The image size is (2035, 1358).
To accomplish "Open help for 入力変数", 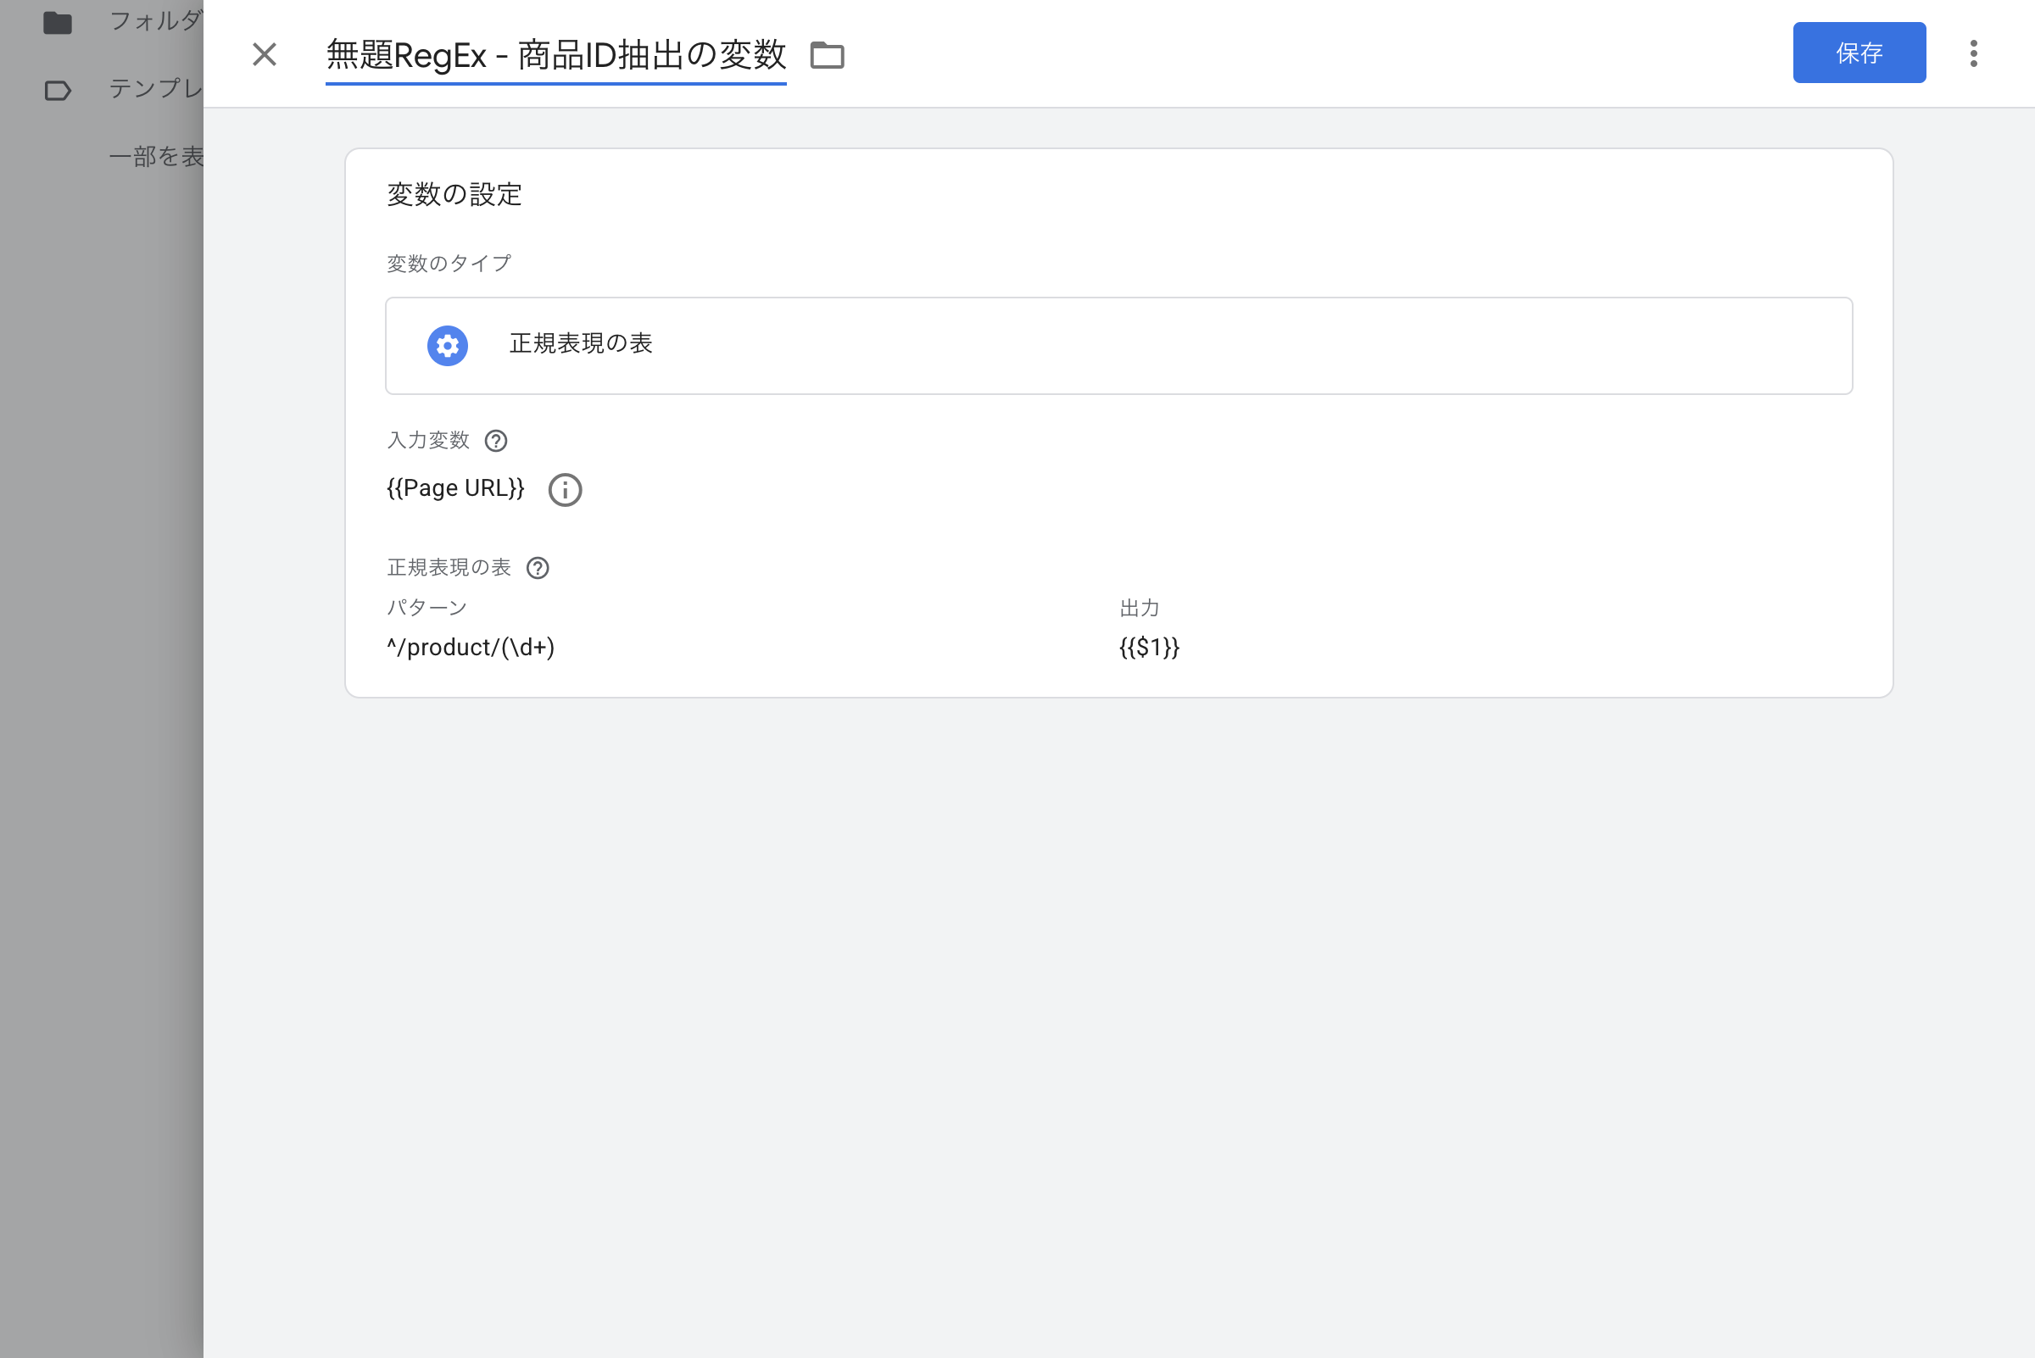I will tap(495, 441).
